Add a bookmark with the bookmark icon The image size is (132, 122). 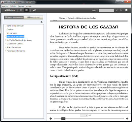coord(21,10)
